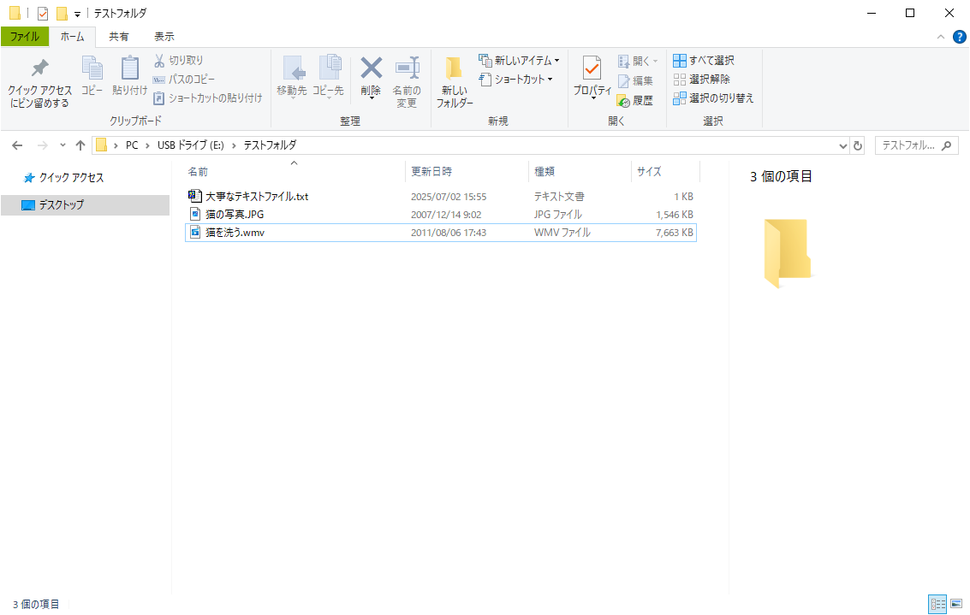Click USB ドライブ (E:) in the address path
Image resolution: width=970 pixels, height=615 pixels.
click(x=191, y=145)
